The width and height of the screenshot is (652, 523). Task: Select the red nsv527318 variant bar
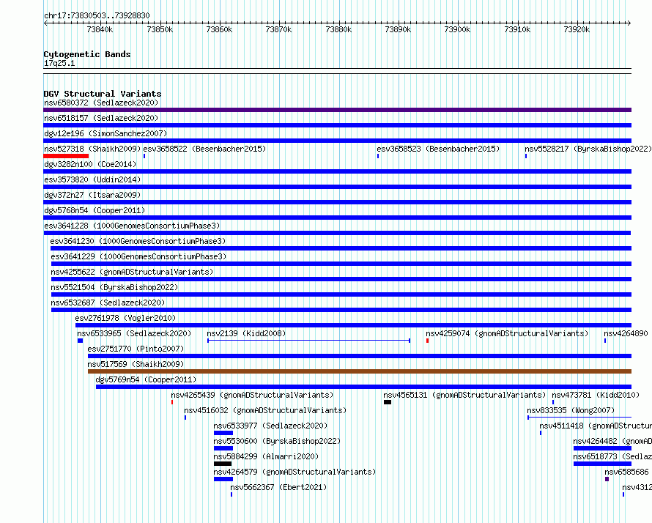point(66,156)
